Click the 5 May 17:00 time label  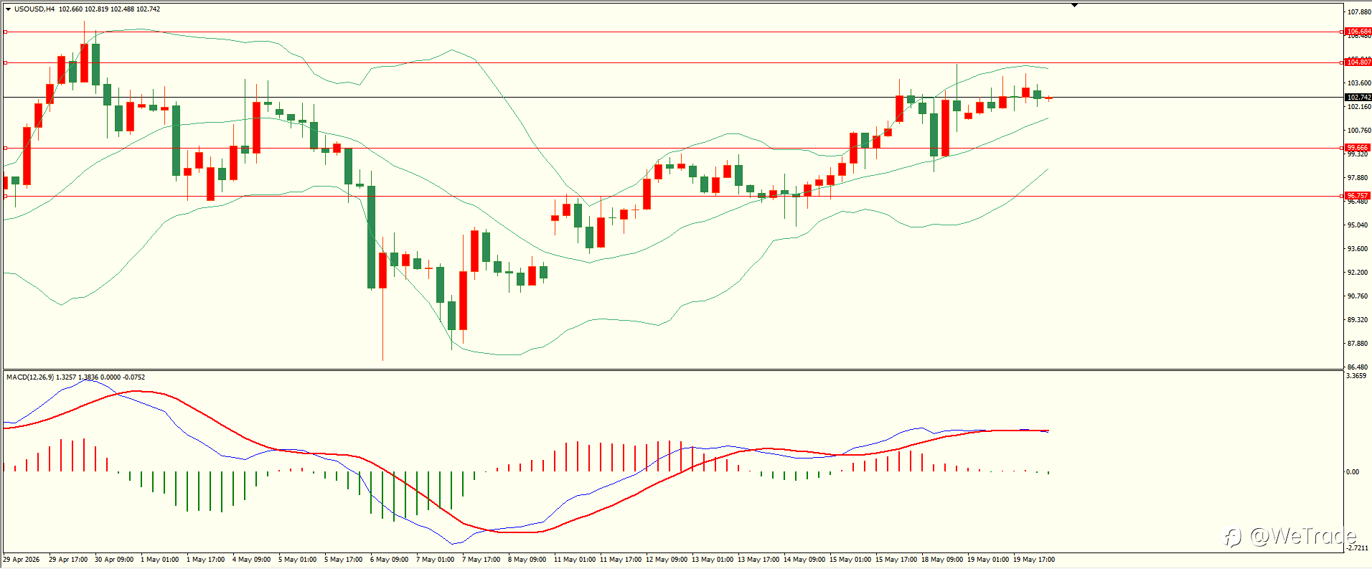pos(344,560)
